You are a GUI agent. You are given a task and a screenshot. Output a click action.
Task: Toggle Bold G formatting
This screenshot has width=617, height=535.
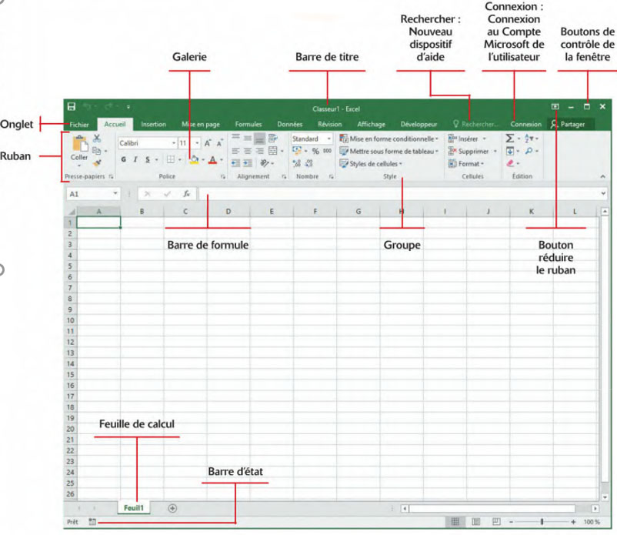[124, 159]
